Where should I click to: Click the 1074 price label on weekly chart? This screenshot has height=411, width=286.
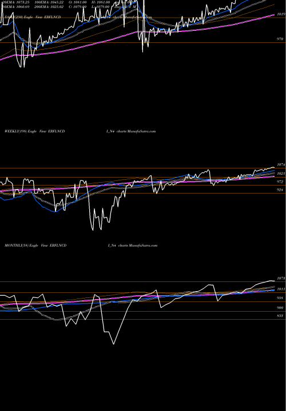point(281,165)
